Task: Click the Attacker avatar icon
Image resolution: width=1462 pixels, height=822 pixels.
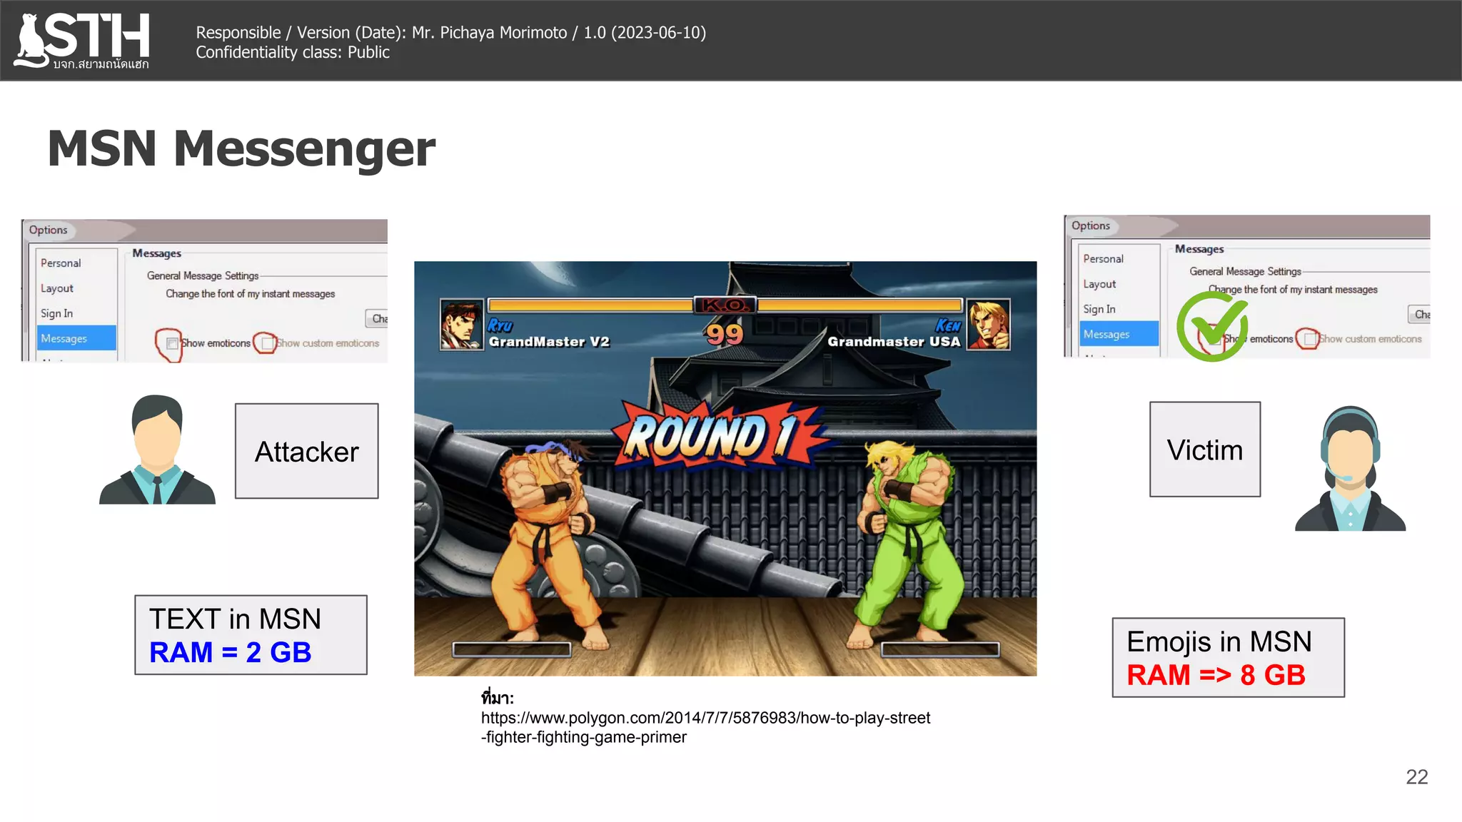Action: point(157,450)
